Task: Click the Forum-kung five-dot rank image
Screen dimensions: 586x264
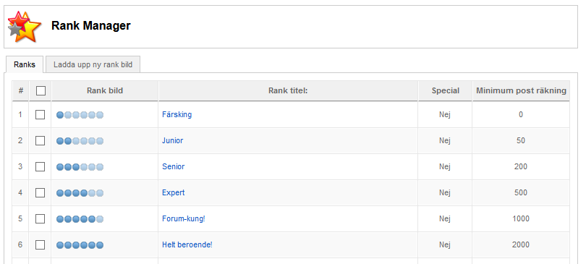Action: point(80,219)
